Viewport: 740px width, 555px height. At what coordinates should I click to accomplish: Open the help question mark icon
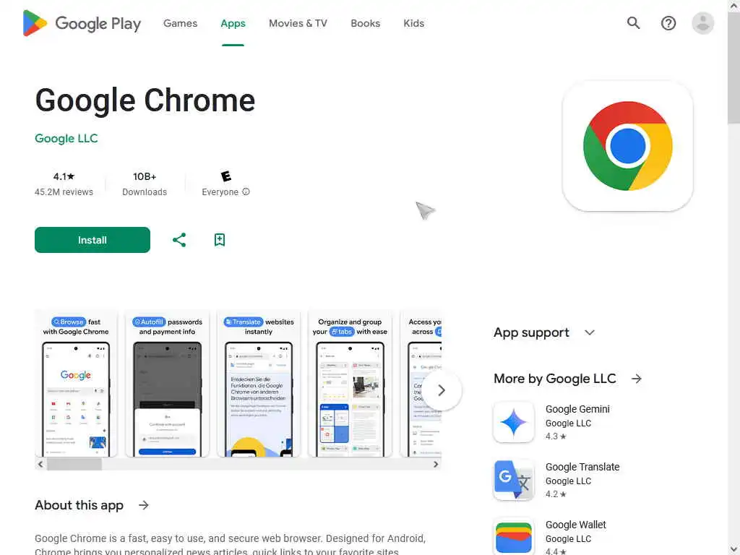pos(668,23)
